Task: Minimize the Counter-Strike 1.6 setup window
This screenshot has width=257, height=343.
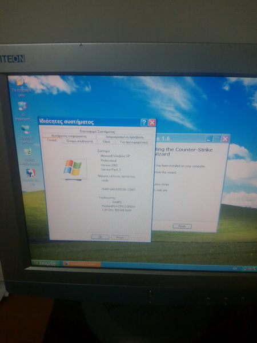Action: (209, 139)
